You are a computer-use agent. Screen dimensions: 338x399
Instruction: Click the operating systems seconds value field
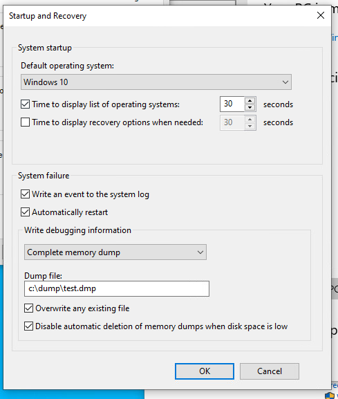(232, 104)
